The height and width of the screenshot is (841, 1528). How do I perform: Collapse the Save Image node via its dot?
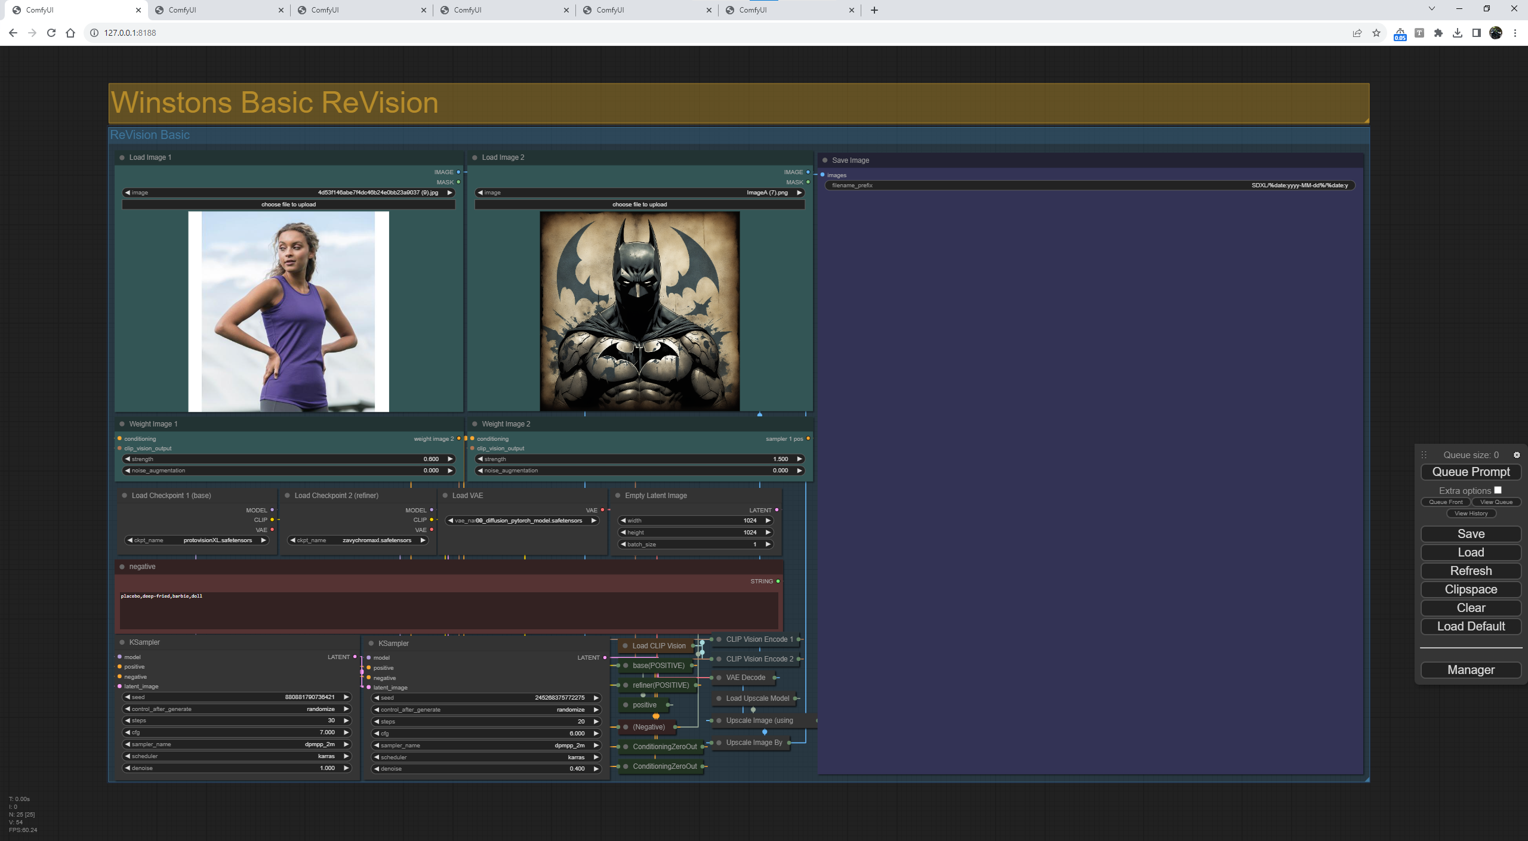pyautogui.click(x=825, y=160)
